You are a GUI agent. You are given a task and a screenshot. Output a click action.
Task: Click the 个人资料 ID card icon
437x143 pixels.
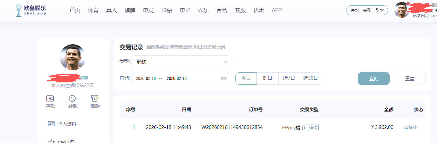(51, 124)
